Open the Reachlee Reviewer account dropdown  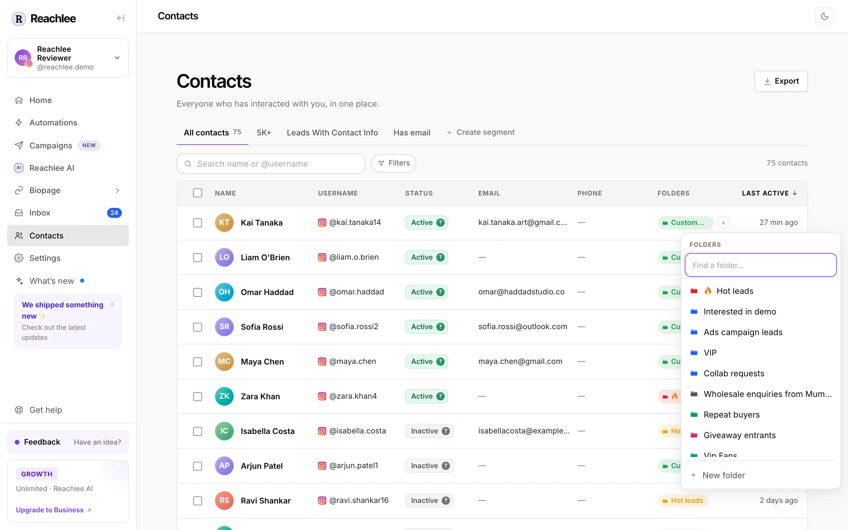(x=68, y=58)
